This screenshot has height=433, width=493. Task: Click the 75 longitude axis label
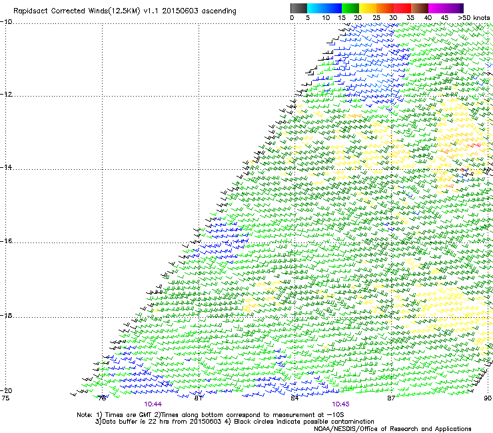coord(5,398)
